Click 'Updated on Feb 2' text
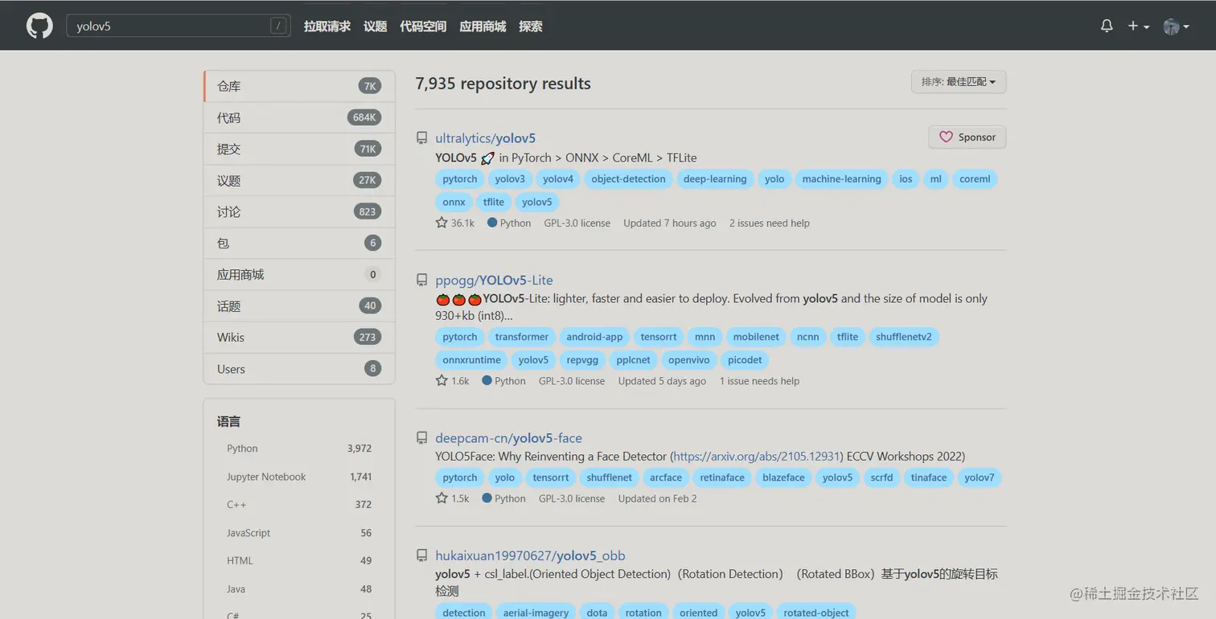 pyautogui.click(x=657, y=498)
